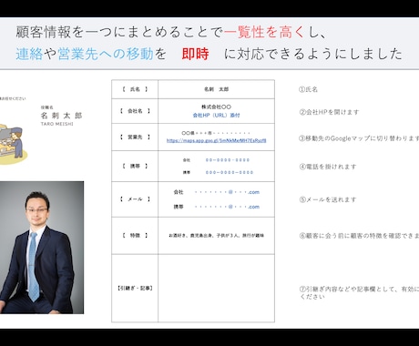The image size is (419, 346).
Task: Select the 【 氏名 】 header cell
Action: 135,89
